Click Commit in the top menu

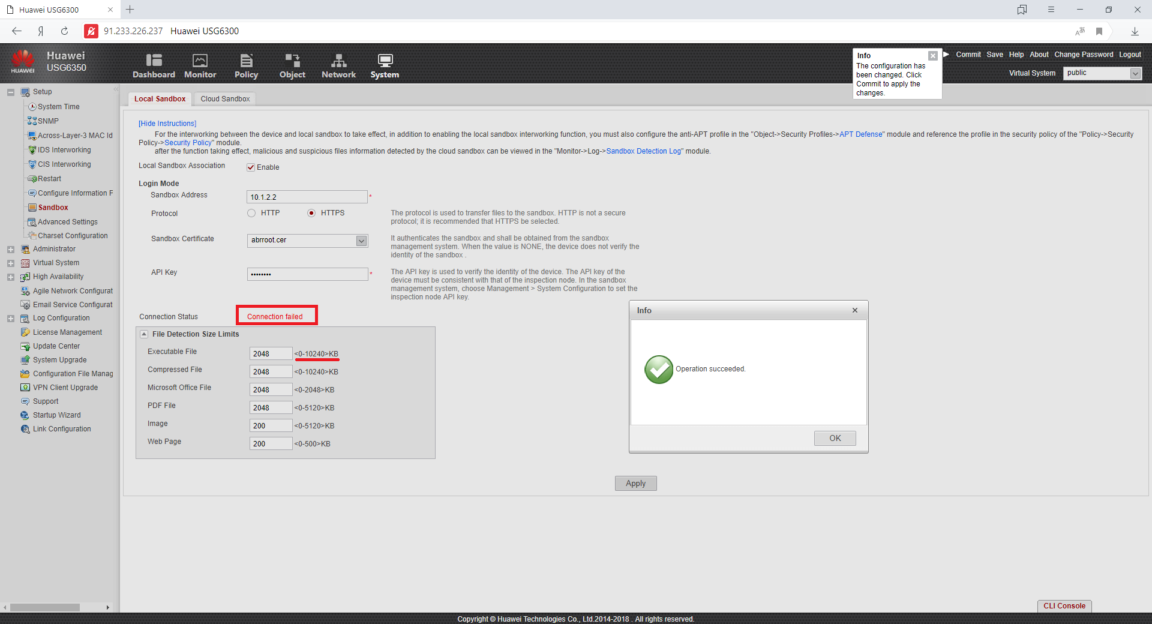(968, 55)
